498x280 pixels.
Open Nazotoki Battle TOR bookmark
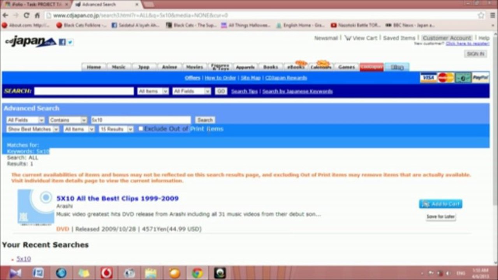point(355,25)
